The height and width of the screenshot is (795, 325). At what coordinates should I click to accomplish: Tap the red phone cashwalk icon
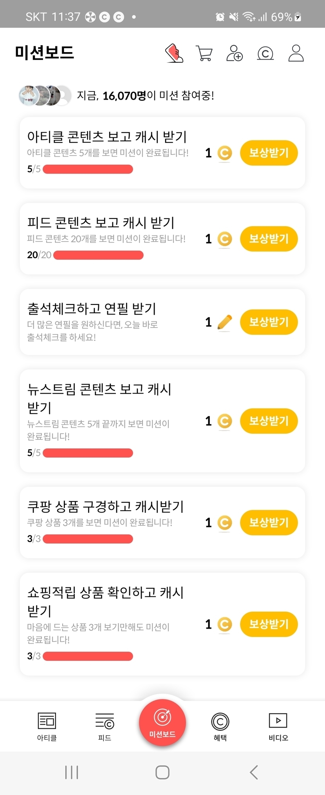(174, 53)
